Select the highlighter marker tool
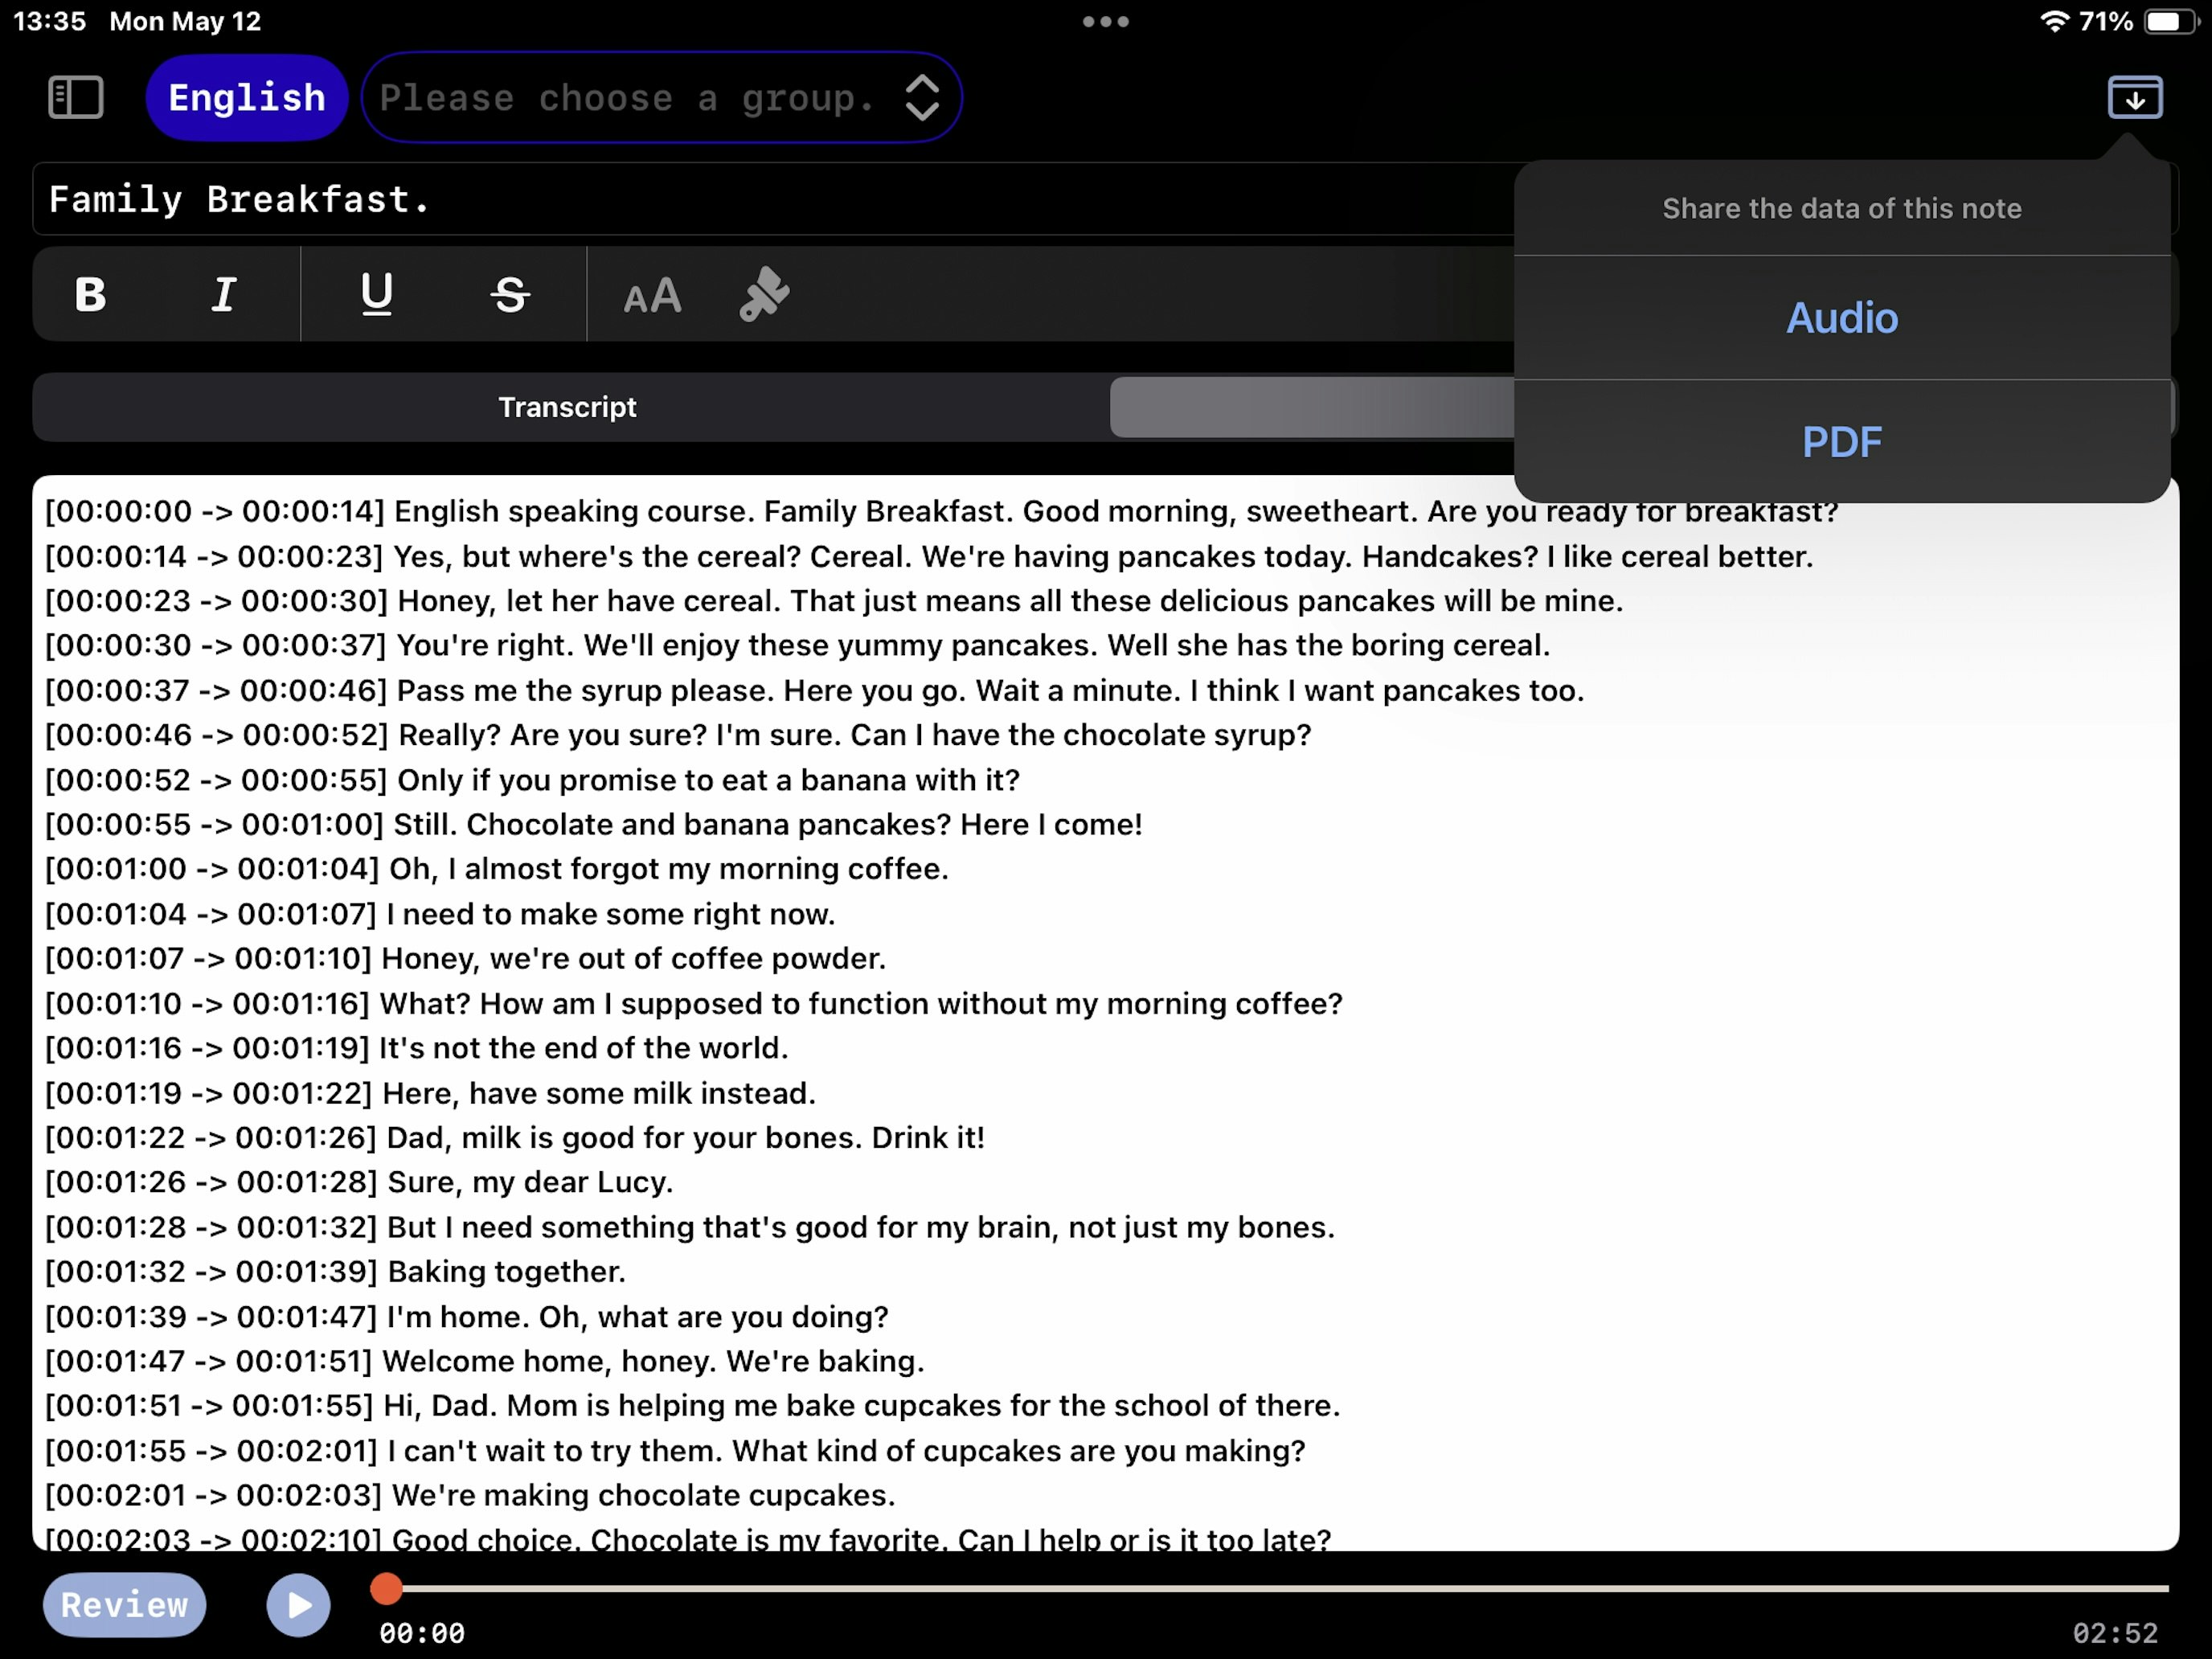 click(x=764, y=295)
